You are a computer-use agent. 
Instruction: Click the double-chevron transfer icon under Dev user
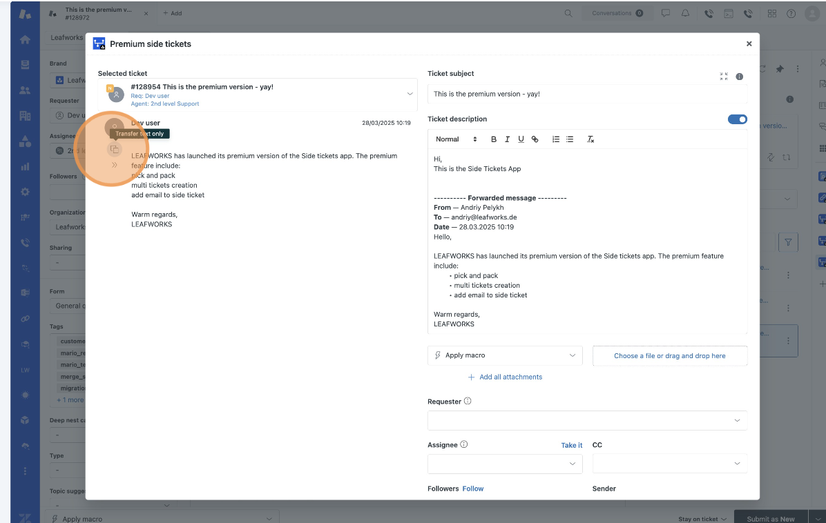[x=115, y=165]
